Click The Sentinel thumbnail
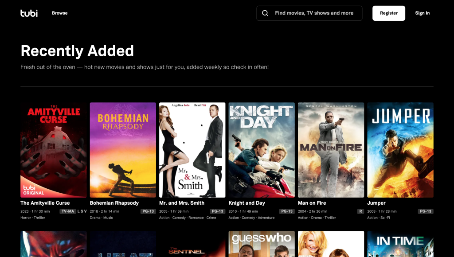This screenshot has height=257, width=454. click(x=192, y=244)
